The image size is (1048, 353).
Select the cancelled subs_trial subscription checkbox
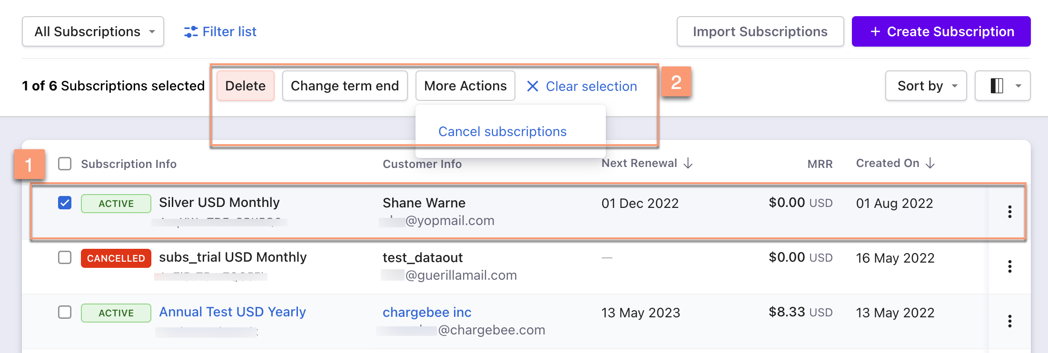[65, 258]
